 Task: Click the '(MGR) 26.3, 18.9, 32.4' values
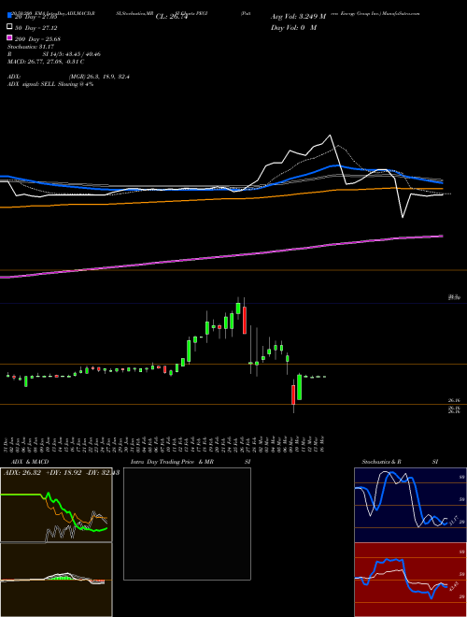click(x=99, y=77)
